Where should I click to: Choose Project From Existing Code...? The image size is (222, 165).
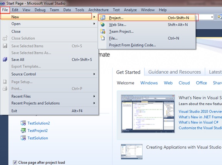click(147, 45)
